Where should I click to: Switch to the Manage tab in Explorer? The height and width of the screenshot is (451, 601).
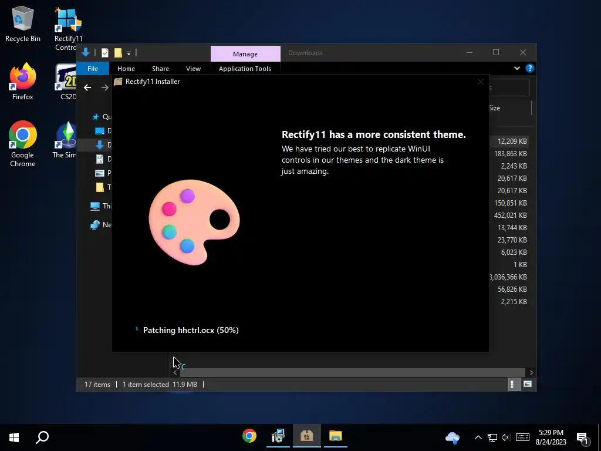click(245, 53)
